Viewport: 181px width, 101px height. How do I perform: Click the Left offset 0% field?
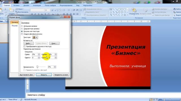point(35,54)
